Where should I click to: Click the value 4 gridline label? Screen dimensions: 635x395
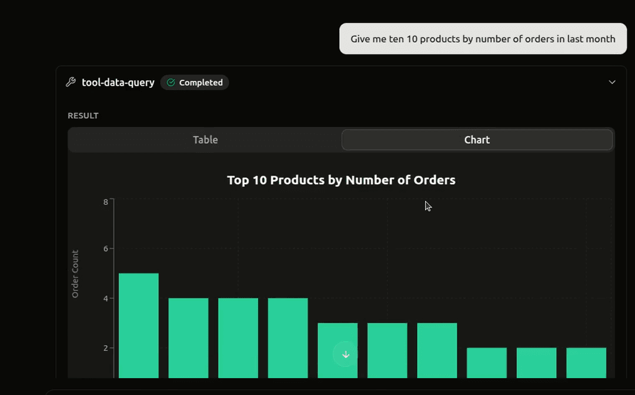(106, 298)
